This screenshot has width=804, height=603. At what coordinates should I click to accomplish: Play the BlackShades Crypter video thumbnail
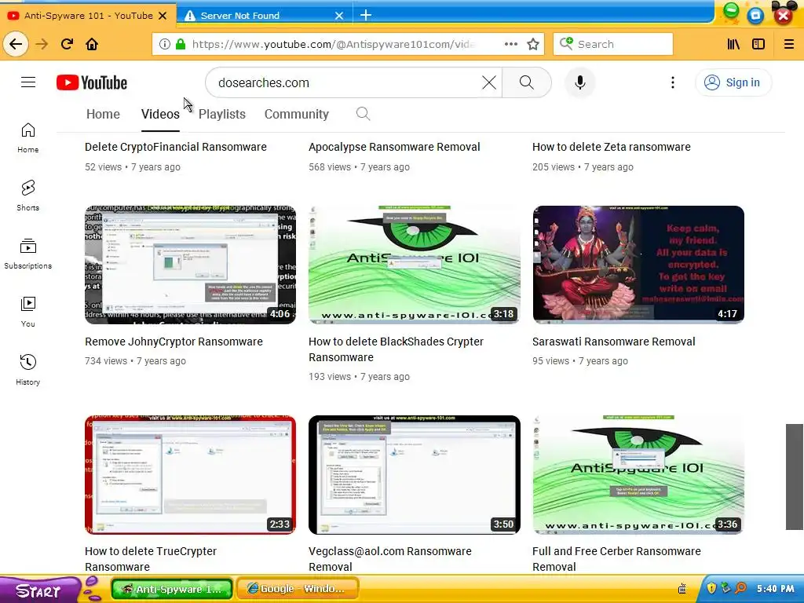[415, 265]
